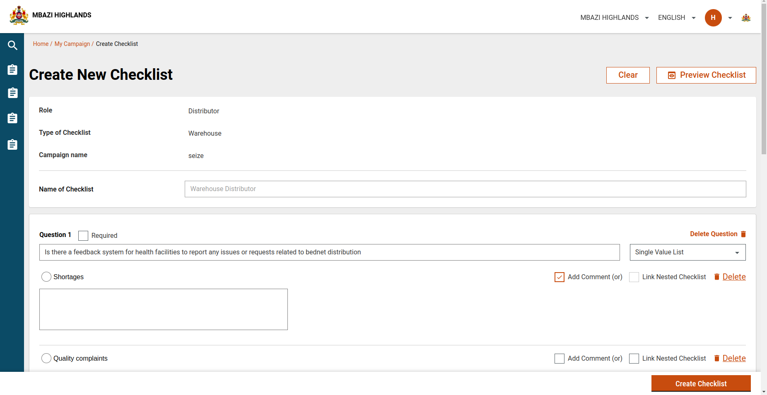
Task: Go to Home breadcrumb link
Action: [41, 44]
